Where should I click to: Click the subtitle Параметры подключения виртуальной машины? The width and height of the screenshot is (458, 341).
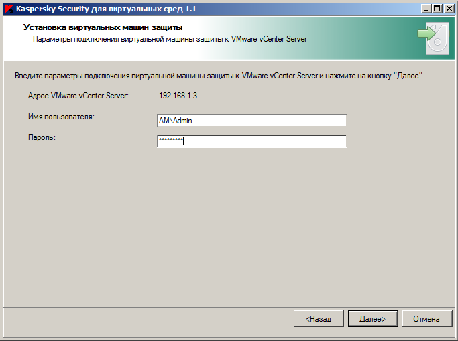(170, 39)
